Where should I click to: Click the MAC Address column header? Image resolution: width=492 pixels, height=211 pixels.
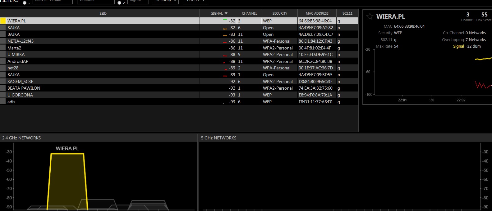(317, 13)
